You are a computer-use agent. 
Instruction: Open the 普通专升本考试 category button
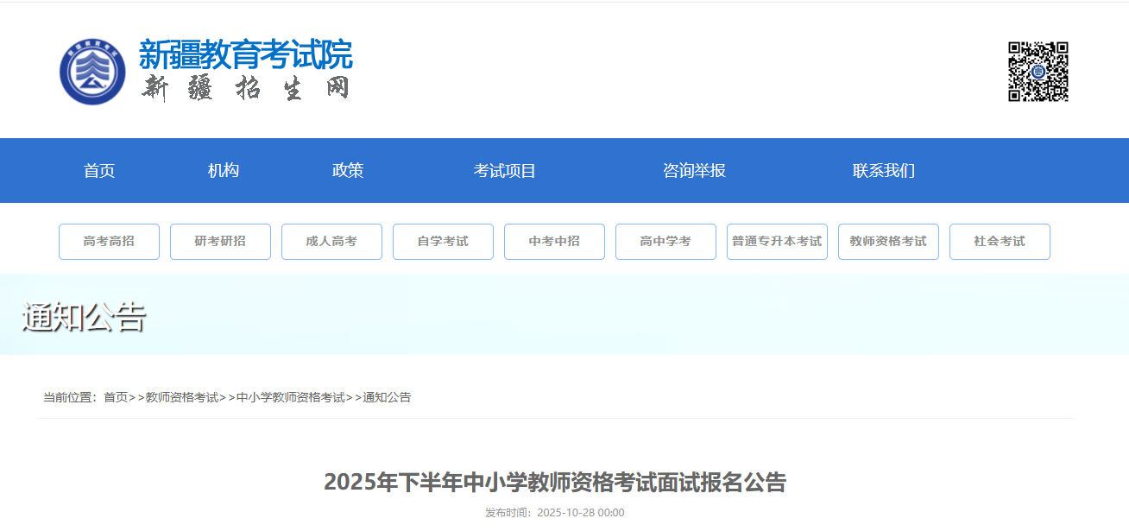777,242
